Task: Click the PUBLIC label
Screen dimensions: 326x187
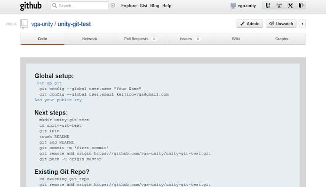Action: coord(12,24)
